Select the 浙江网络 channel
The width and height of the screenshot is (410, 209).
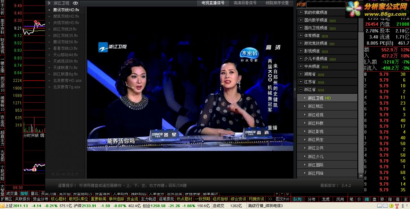point(327,173)
